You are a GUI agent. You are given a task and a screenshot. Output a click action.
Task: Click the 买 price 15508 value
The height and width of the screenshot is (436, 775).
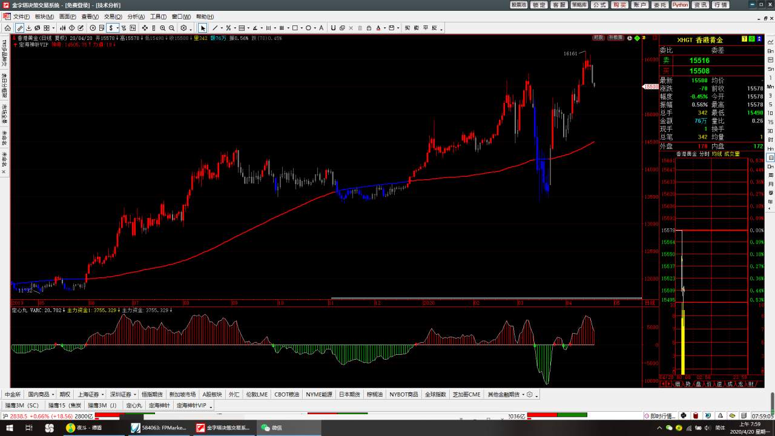(x=699, y=71)
